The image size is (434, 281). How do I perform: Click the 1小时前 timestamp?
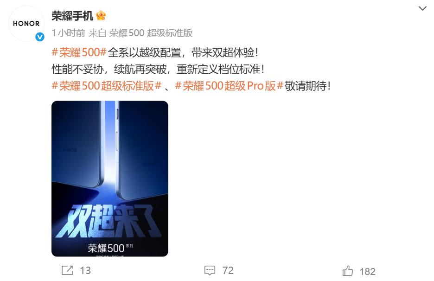[x=68, y=33]
